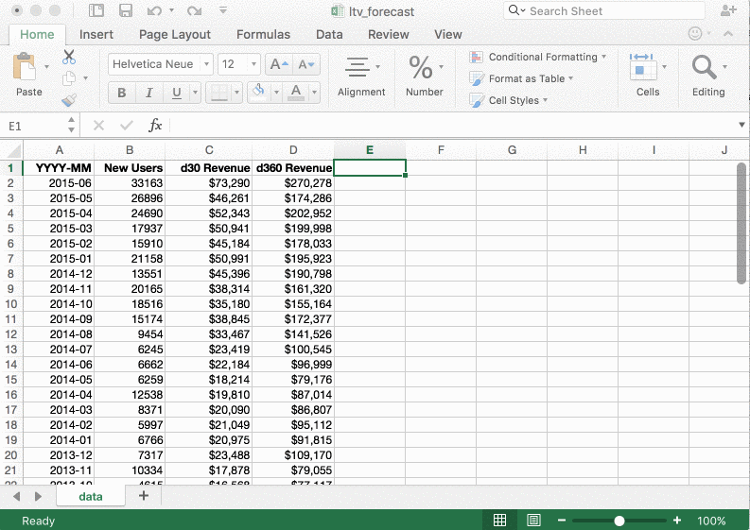
Task: Click the Save floppy disk icon
Action: pyautogui.click(x=126, y=10)
